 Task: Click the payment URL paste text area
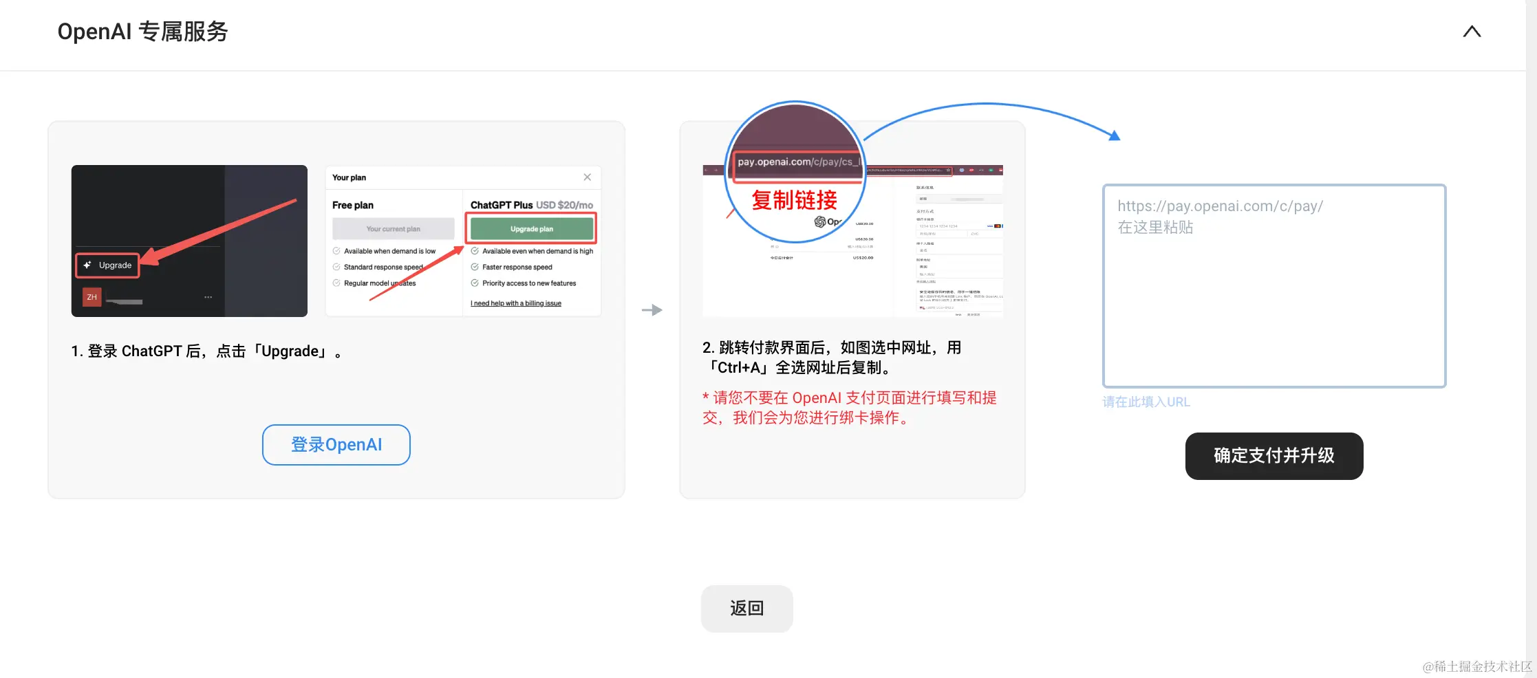[x=1274, y=286]
